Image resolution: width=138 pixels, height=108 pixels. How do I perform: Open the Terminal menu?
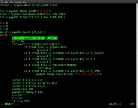pos(18,2)
